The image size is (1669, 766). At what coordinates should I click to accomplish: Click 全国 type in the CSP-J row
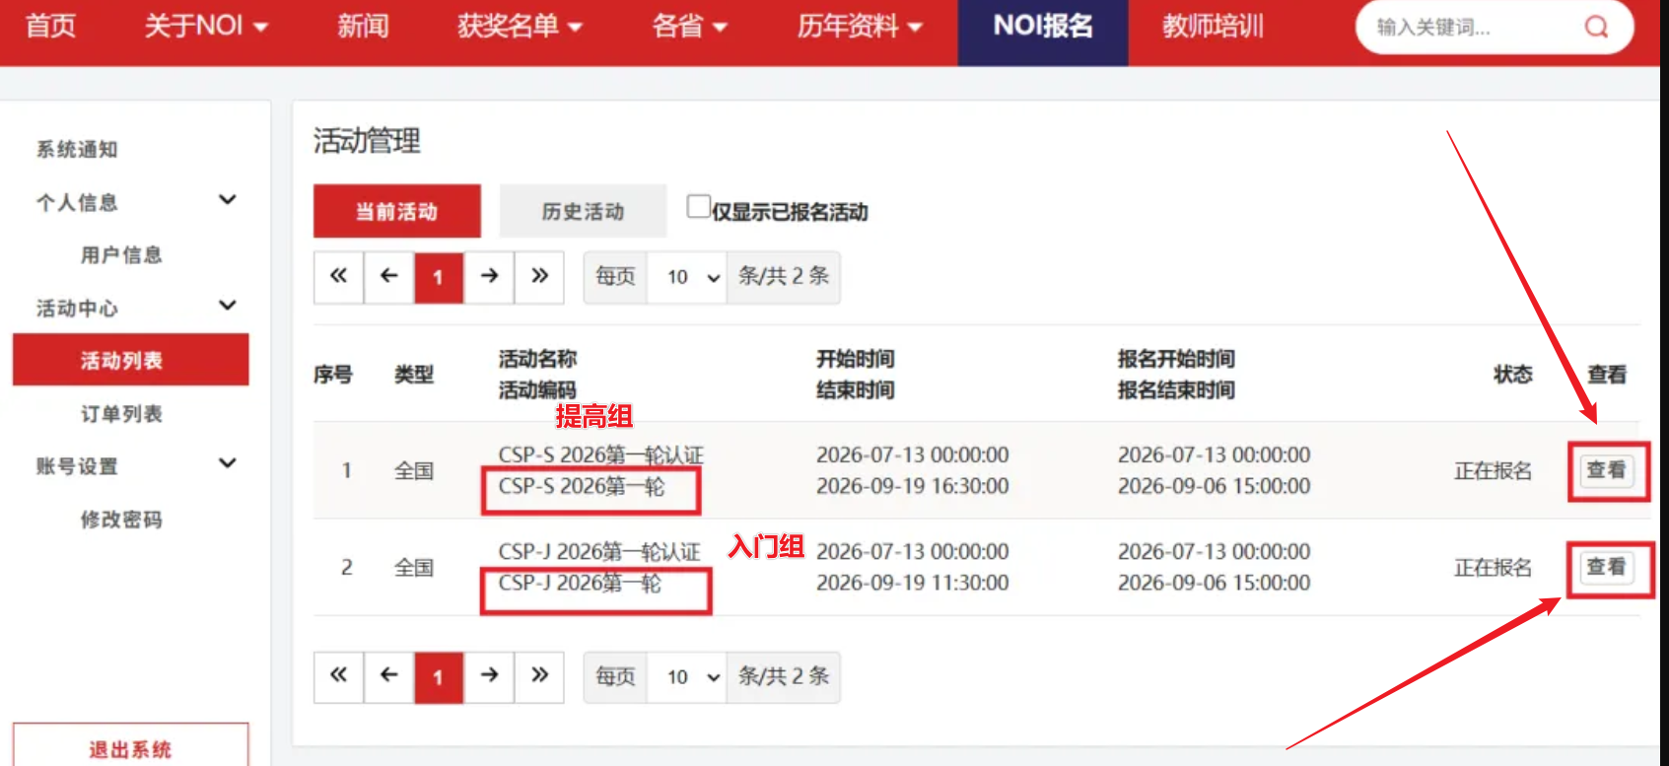pyautogui.click(x=414, y=568)
